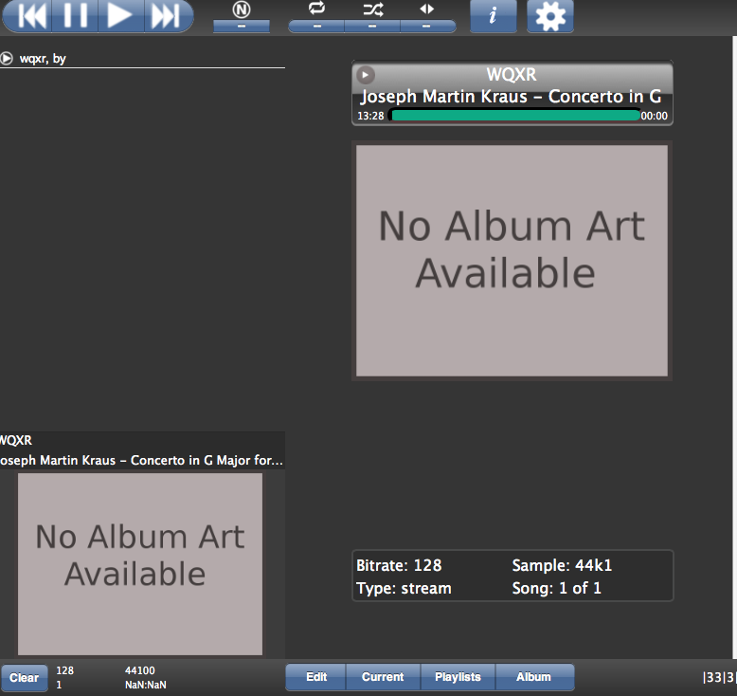737x696 pixels.
Task: Click the elapsed time 13:28
Action: 370,116
